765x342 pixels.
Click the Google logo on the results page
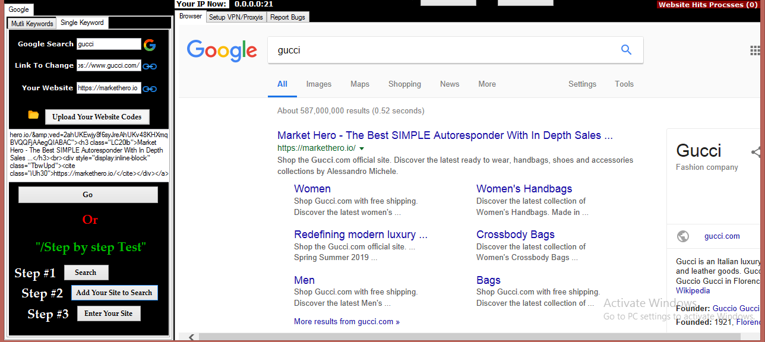[222, 51]
